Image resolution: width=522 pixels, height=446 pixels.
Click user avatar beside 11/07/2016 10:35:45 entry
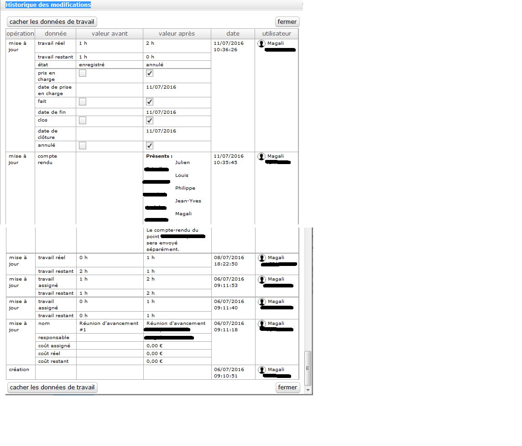pos(261,156)
